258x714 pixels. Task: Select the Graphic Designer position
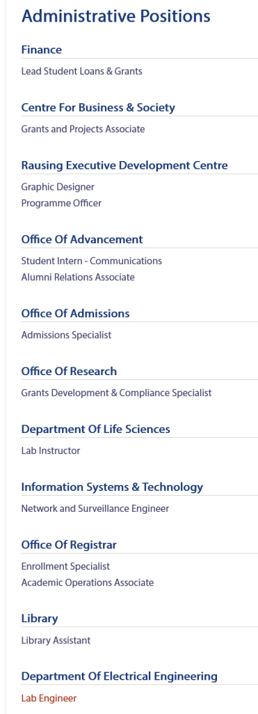click(58, 187)
